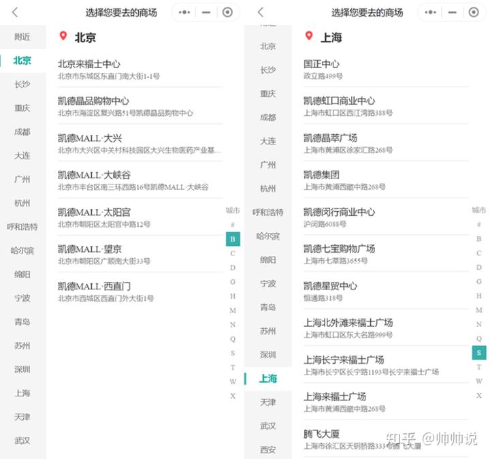Jump to index letter D on right screen
This screenshot has width=490, height=459.
pos(478,268)
